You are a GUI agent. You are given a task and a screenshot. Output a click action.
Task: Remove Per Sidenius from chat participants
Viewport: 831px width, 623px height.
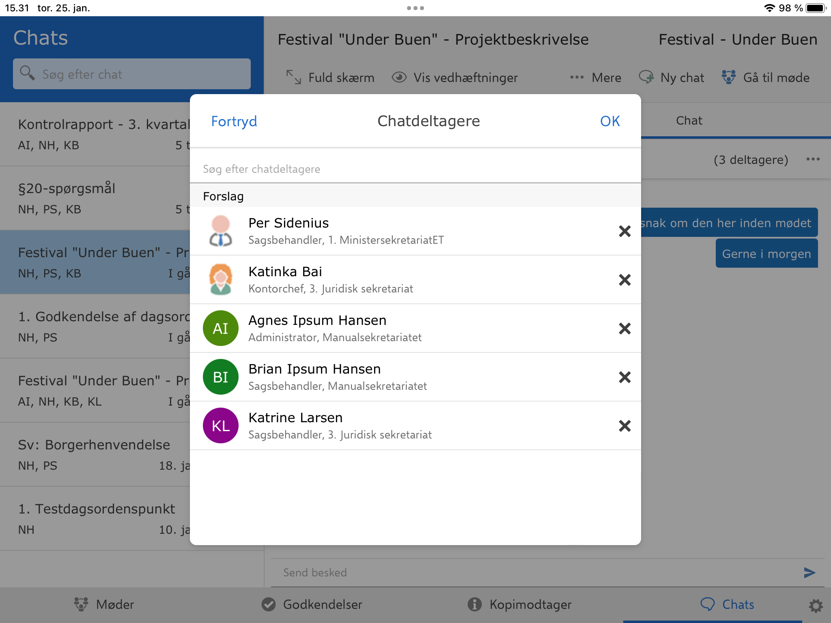coord(624,231)
